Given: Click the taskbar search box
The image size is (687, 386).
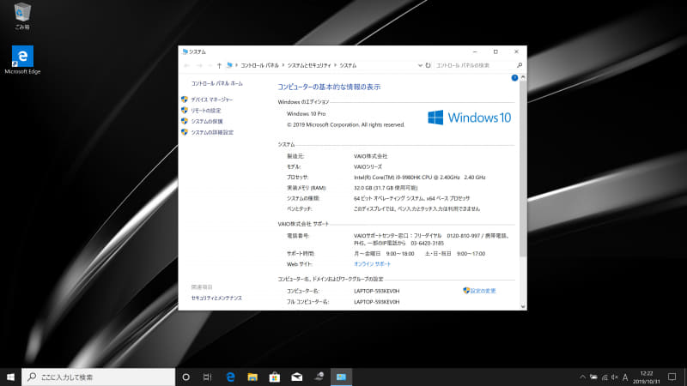Looking at the screenshot, I should click(98, 377).
